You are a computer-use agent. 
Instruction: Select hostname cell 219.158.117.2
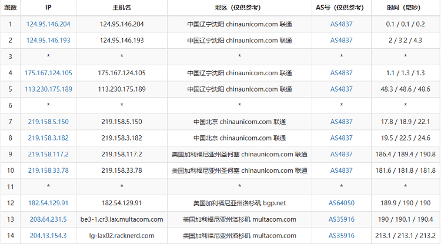tap(122, 154)
